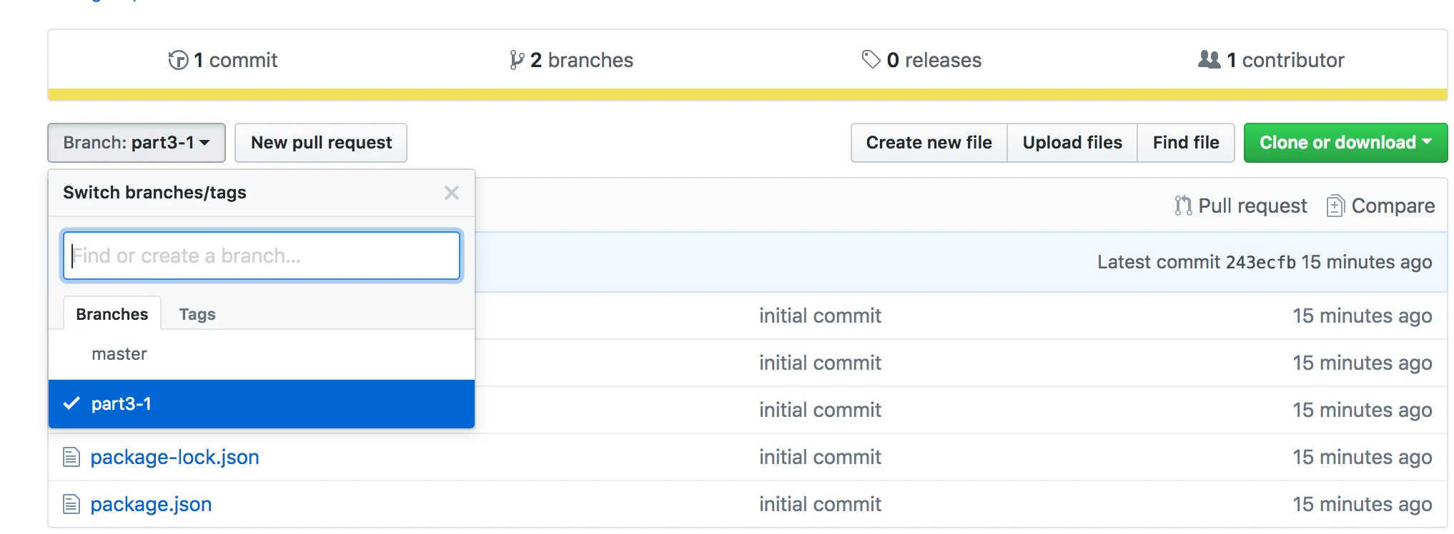
Task: Switch to the Tags tab
Action: pos(197,314)
